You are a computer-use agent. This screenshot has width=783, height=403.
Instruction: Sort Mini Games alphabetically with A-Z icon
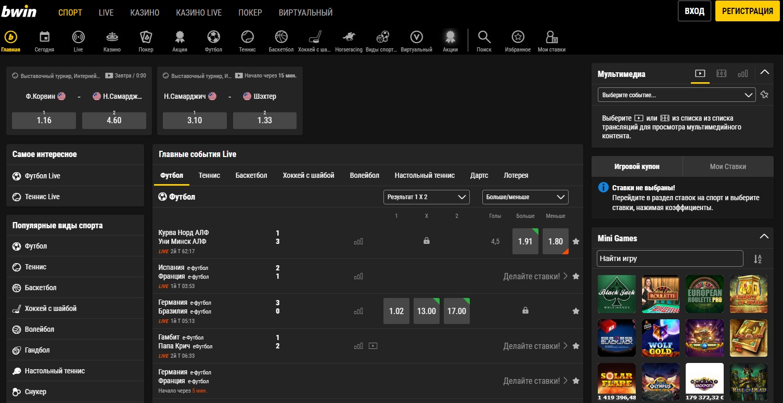pyautogui.click(x=758, y=259)
